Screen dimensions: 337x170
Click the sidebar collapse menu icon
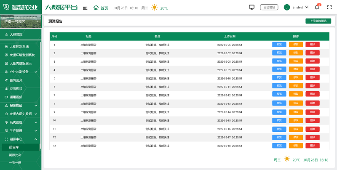click(x=85, y=8)
